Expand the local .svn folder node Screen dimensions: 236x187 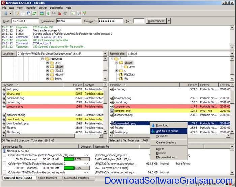[x=48, y=63]
